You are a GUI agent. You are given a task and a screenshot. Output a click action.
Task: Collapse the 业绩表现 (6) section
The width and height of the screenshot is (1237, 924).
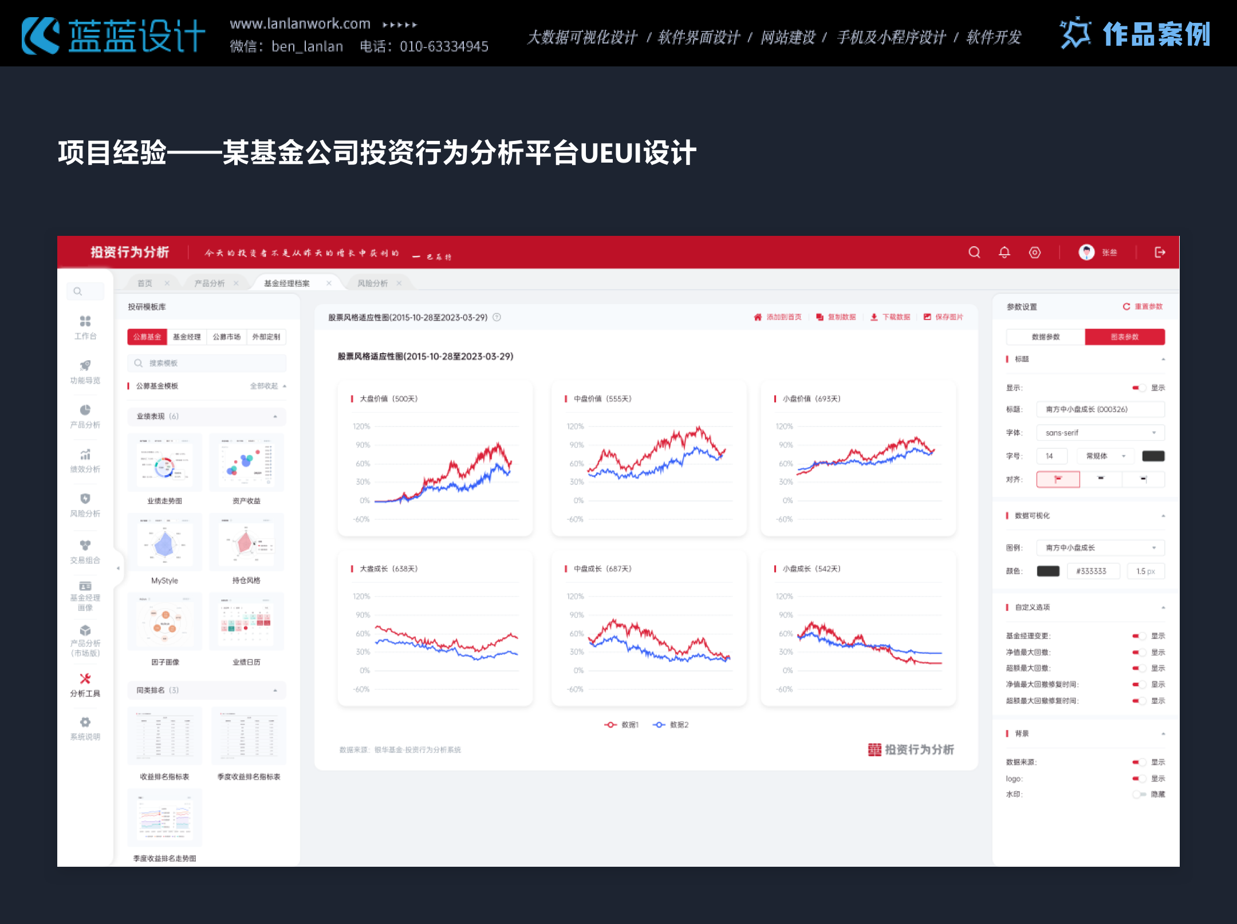275,417
